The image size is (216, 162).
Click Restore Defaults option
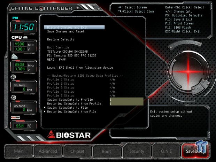point(61,39)
